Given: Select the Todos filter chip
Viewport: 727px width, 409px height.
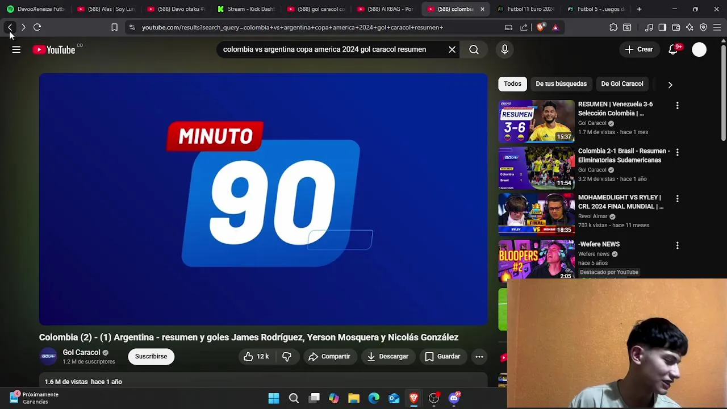Looking at the screenshot, I should (512, 84).
